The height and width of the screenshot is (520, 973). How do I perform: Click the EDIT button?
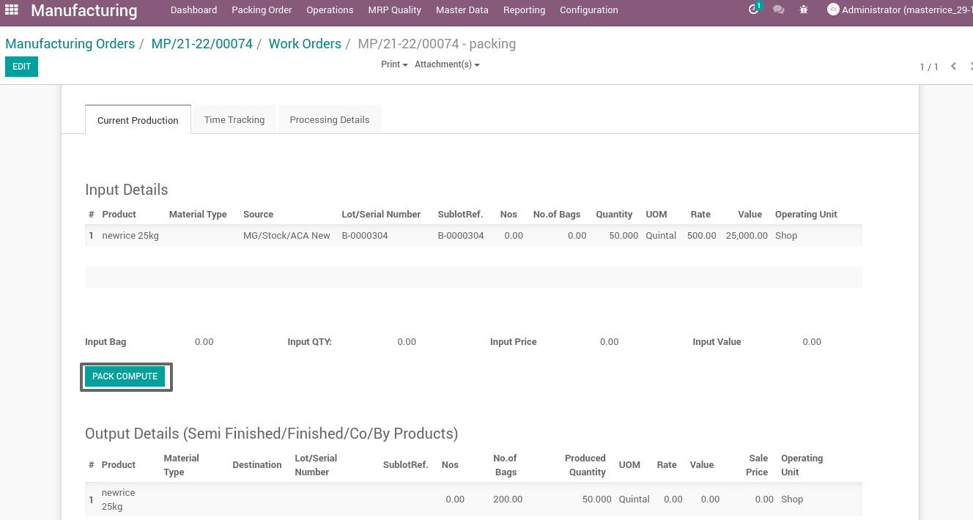point(21,66)
